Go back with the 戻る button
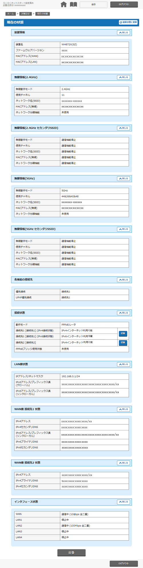This screenshot has height=568, width=143. (x=71, y=552)
